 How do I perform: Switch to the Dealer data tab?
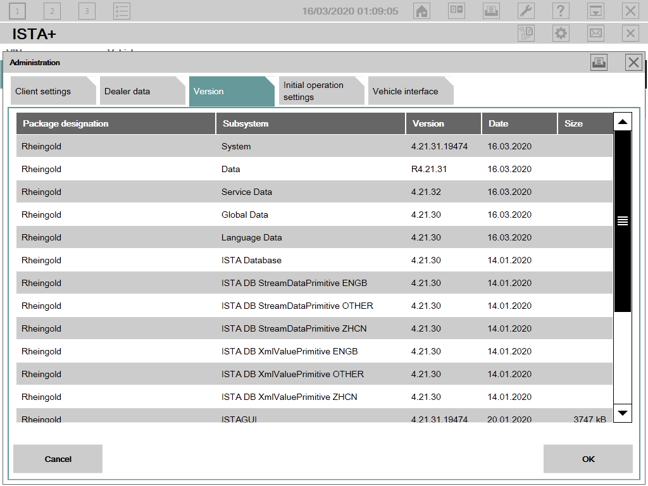[142, 91]
